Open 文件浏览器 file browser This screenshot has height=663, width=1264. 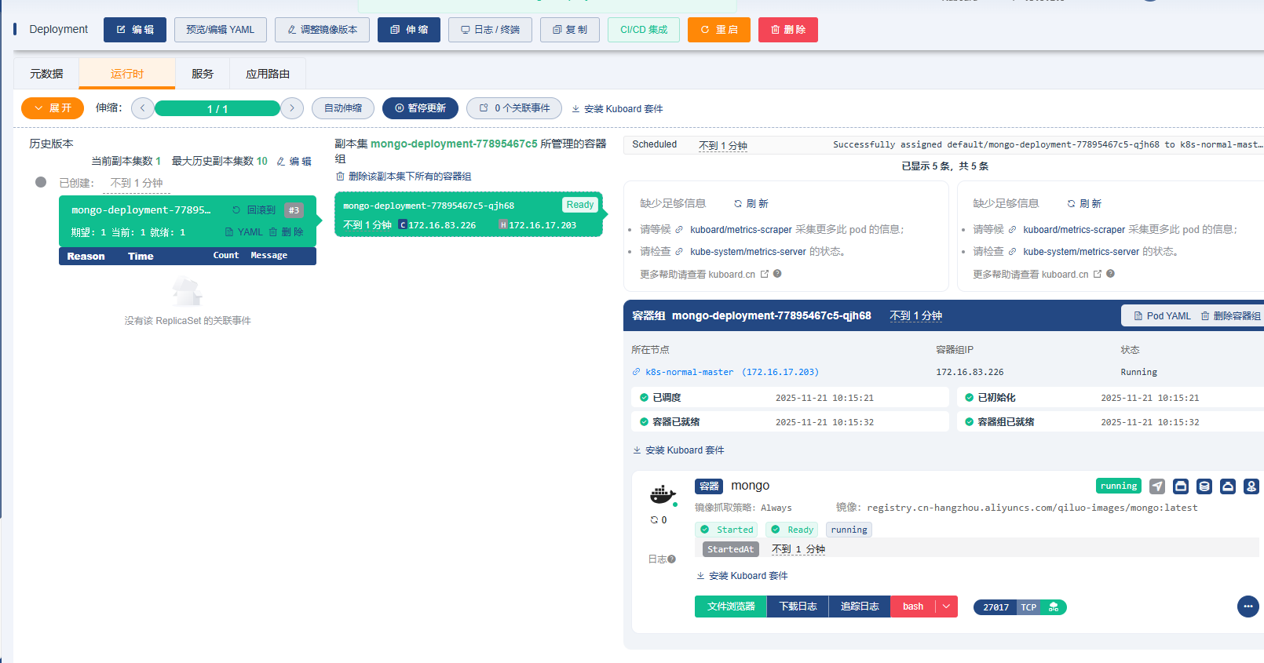coord(731,607)
